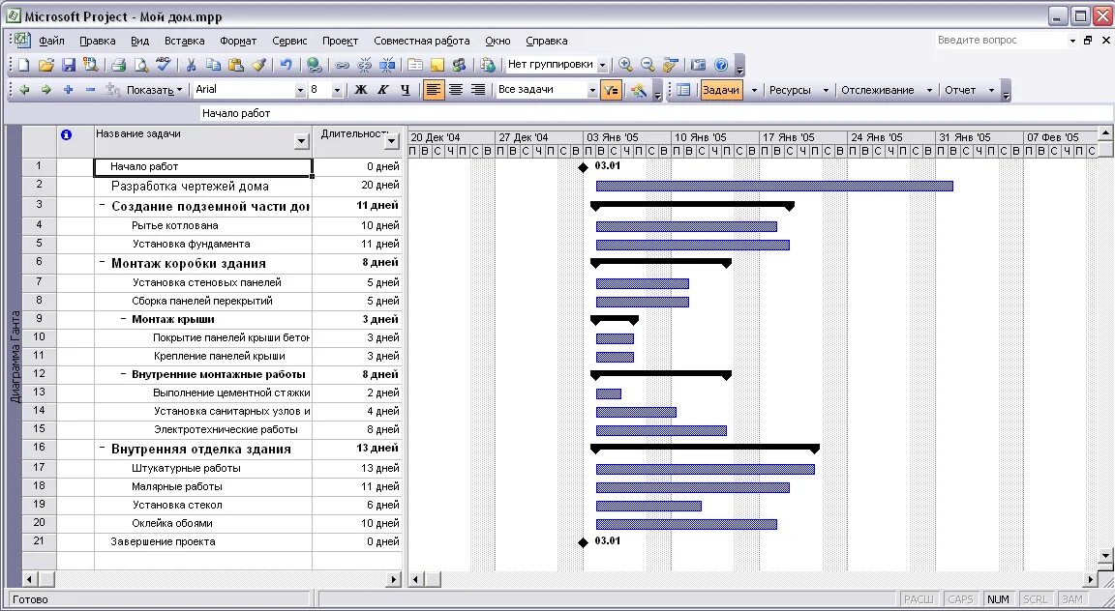Undo the last action
This screenshot has width=1115, height=611.
pyautogui.click(x=286, y=65)
